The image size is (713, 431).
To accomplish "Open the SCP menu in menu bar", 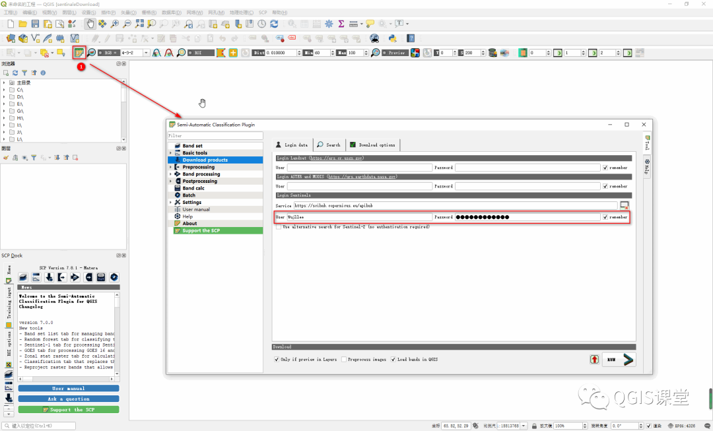I will pyautogui.click(x=263, y=13).
